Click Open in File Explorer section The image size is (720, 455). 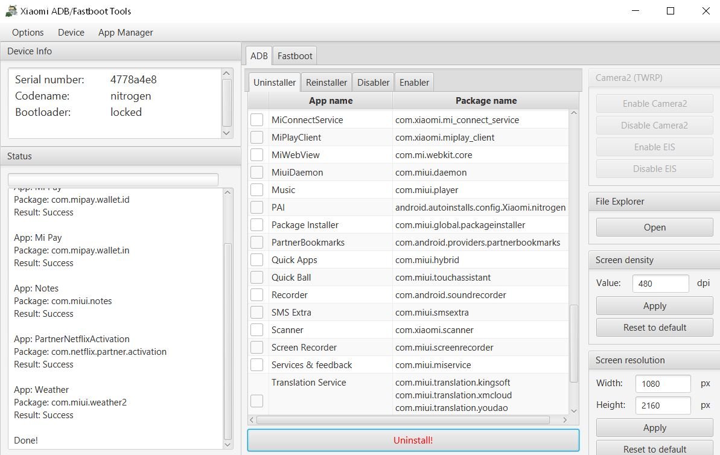click(654, 227)
